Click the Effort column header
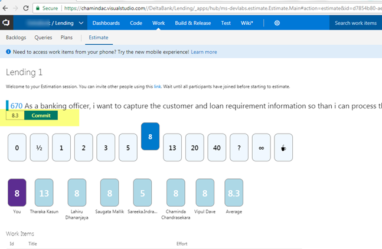 coord(182,244)
